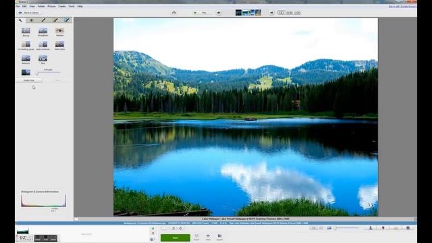Select the fourth filmstrip thumbnail
The image size is (432, 243).
tap(258, 12)
